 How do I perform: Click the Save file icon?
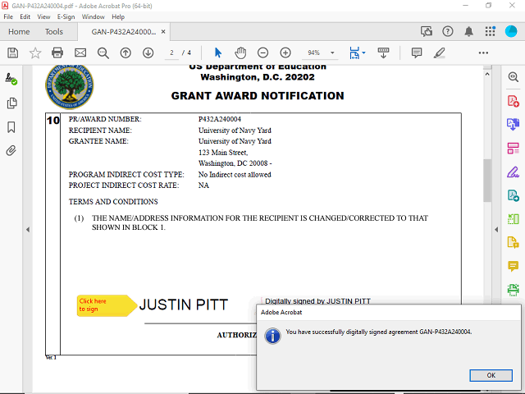pos(12,53)
